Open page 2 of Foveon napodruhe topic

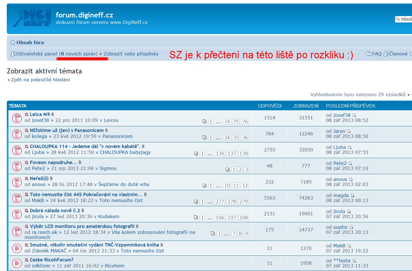pos(240,169)
